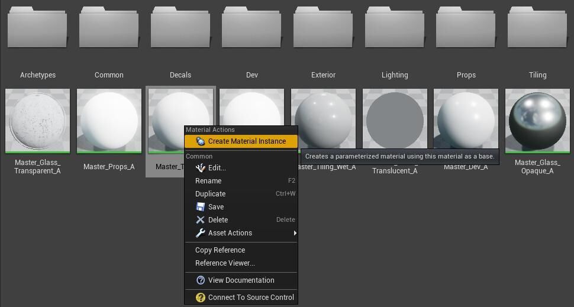
Task: Select the Master_Props_A material thumbnail
Action: 109,121
